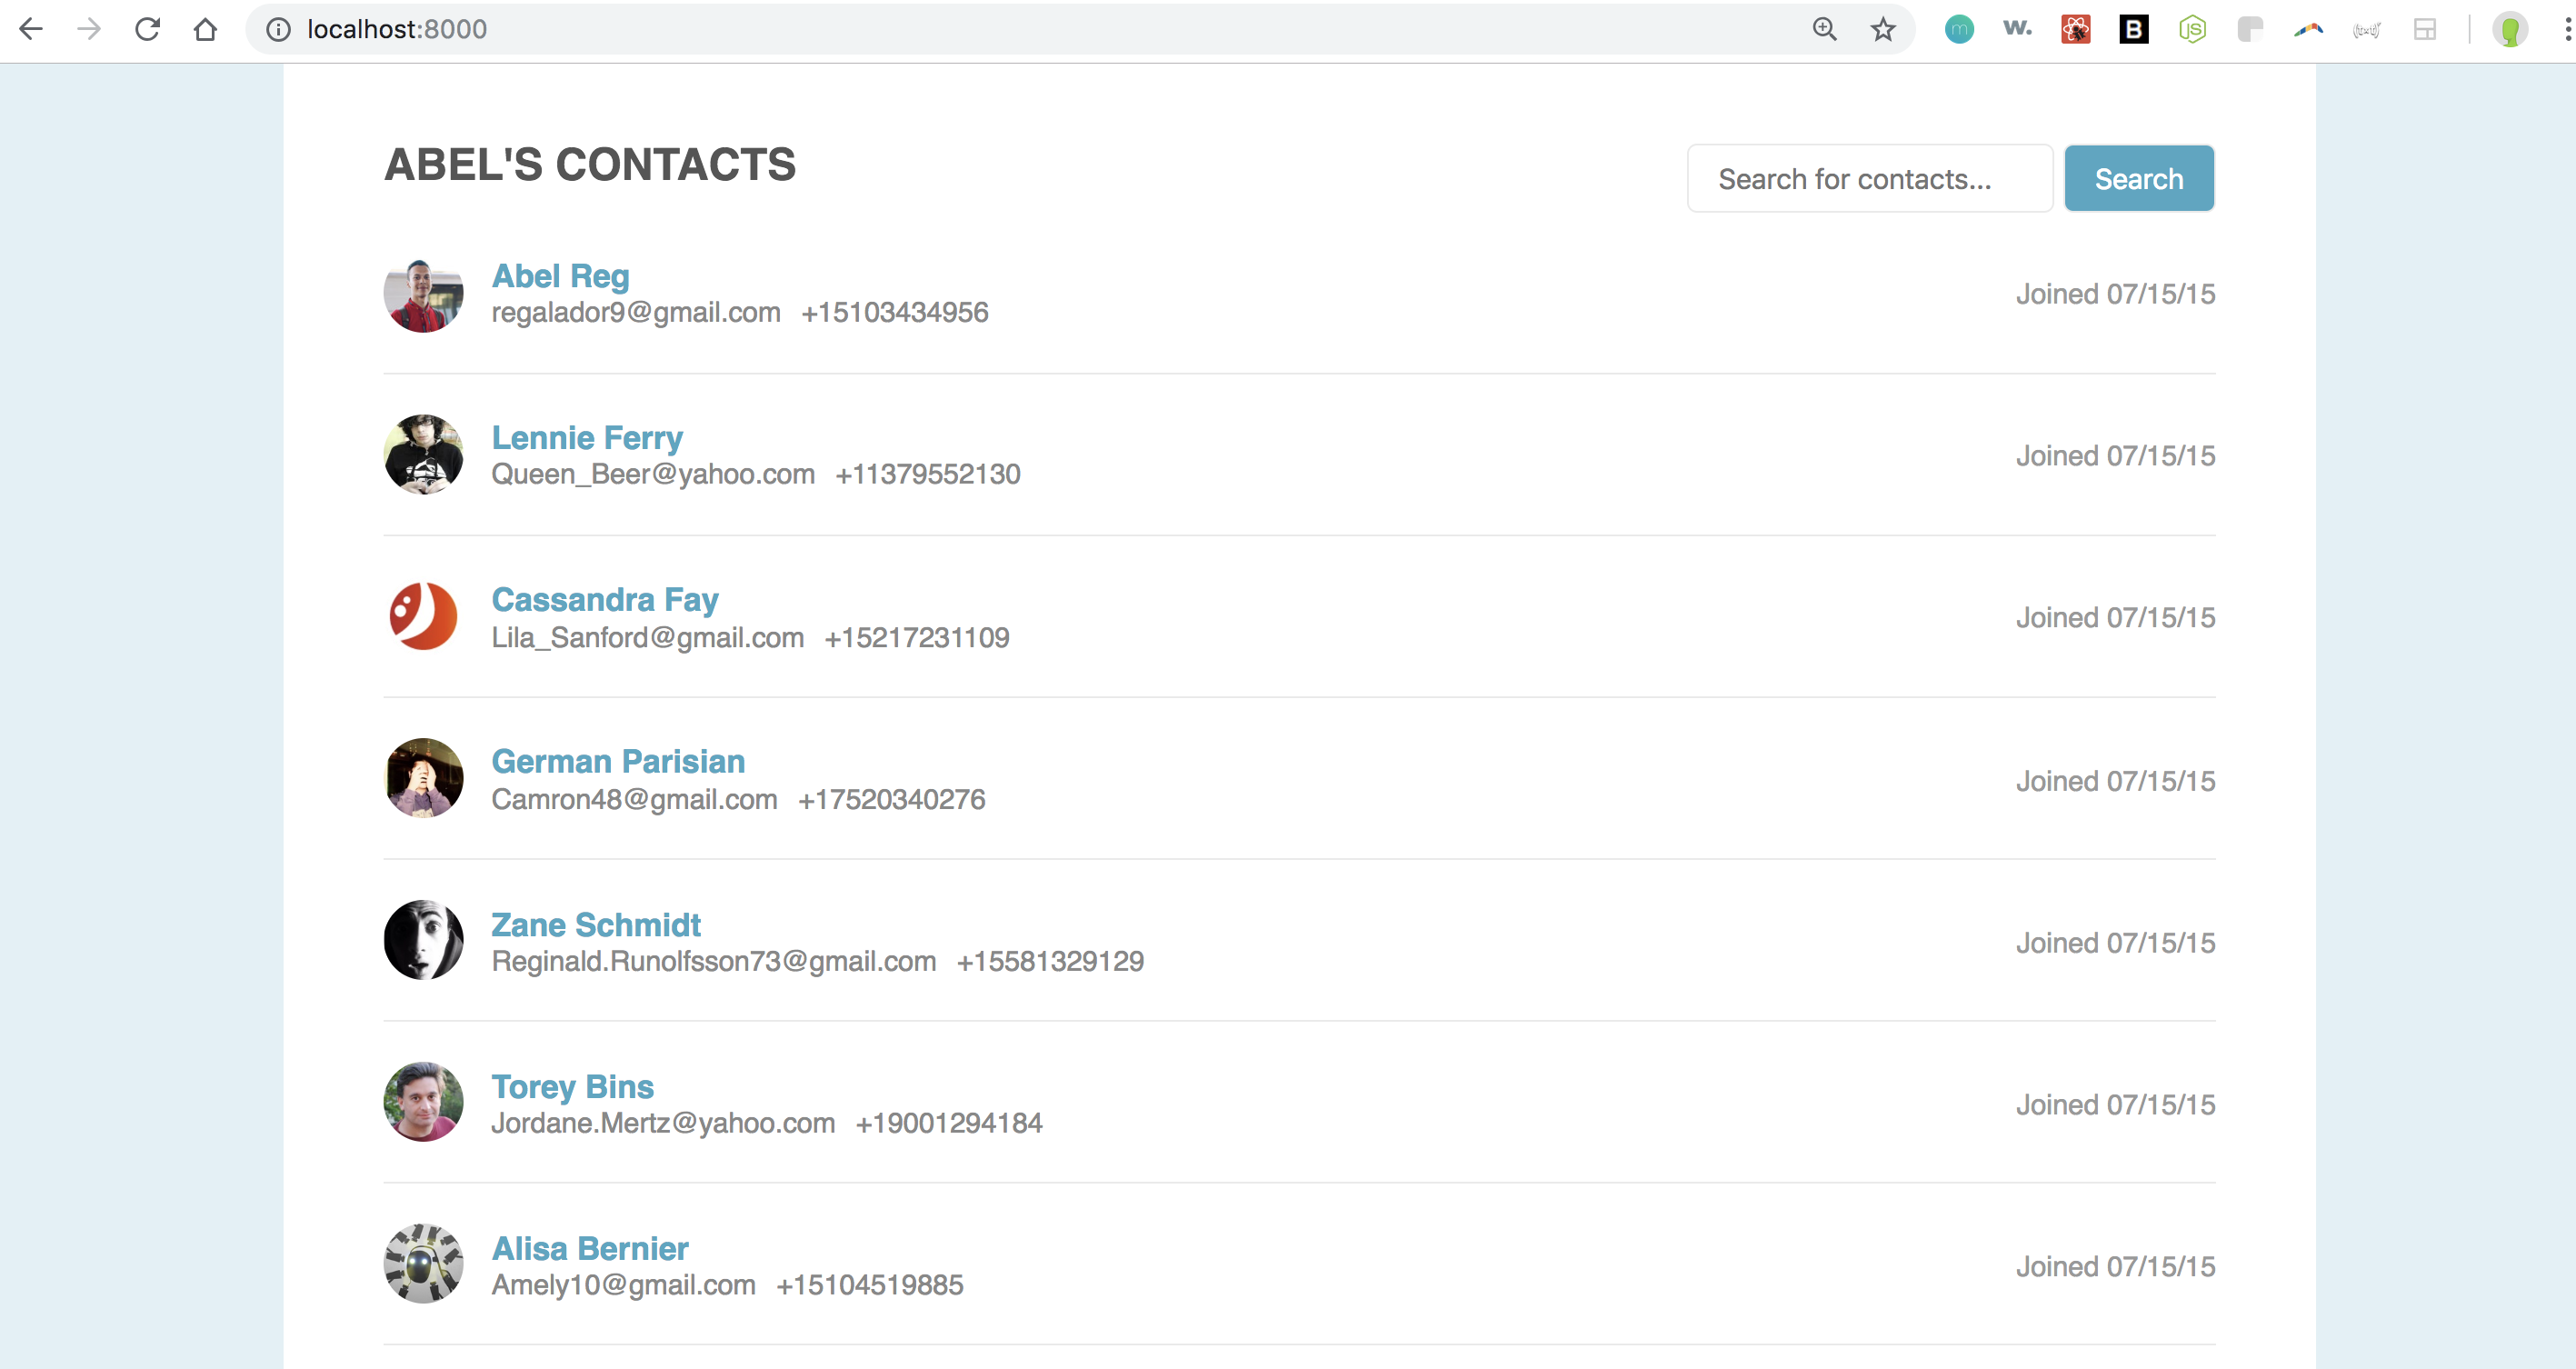Open the green profile avatar menu
This screenshot has width=2576, height=1369.
[2508, 29]
